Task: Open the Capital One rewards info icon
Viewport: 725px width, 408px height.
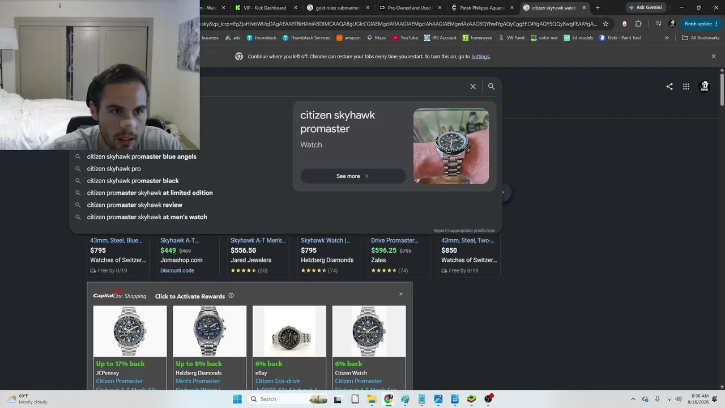Action: [231, 296]
